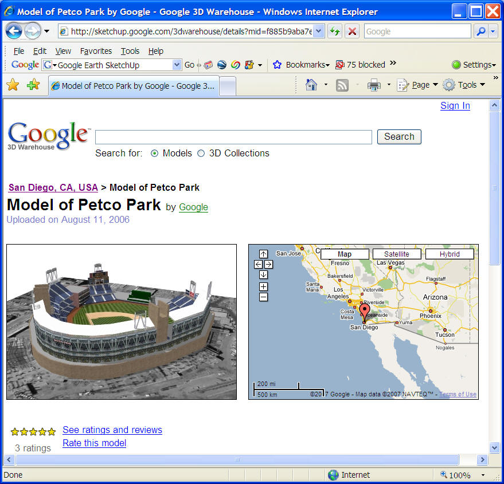Open the Tools gear dropdown in command bar

pos(464,85)
